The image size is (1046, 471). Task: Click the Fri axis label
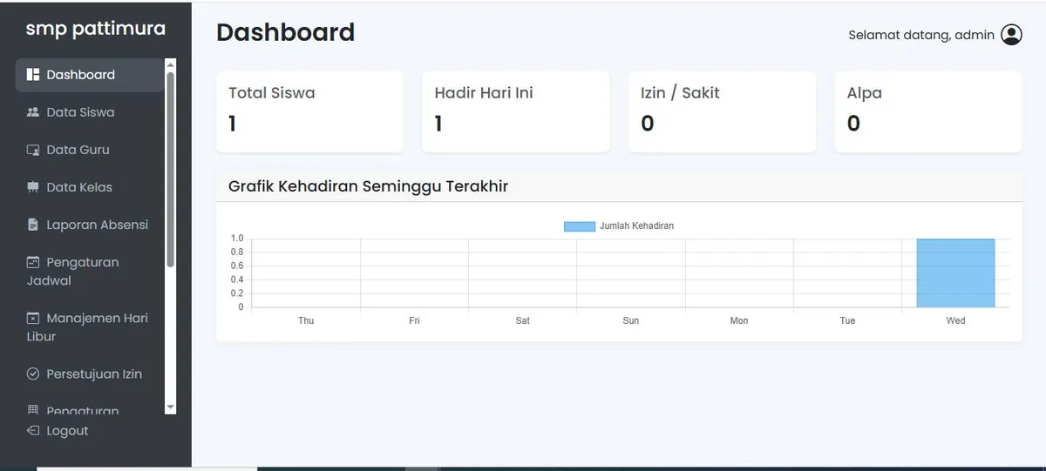tap(414, 321)
